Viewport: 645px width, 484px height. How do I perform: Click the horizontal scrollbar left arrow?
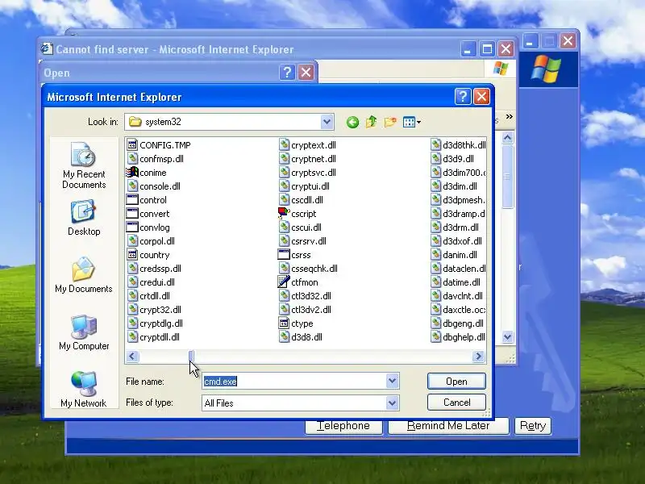click(x=132, y=356)
